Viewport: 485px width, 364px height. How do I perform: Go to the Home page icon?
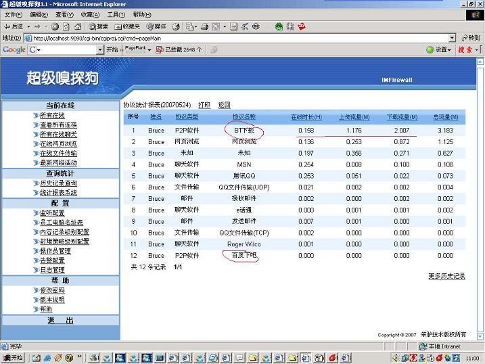78,26
